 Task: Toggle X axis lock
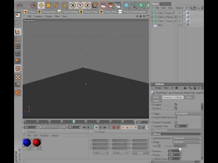[x=73, y=5]
